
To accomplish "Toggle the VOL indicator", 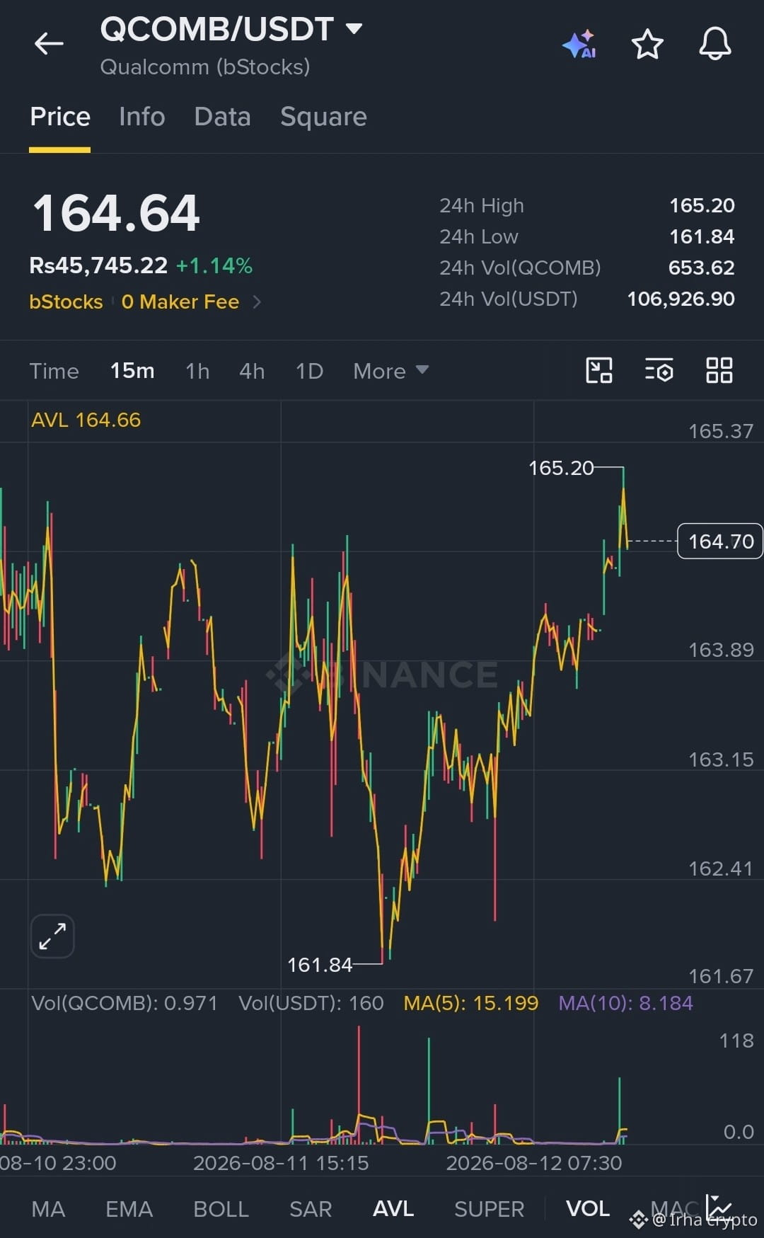I will click(588, 1209).
